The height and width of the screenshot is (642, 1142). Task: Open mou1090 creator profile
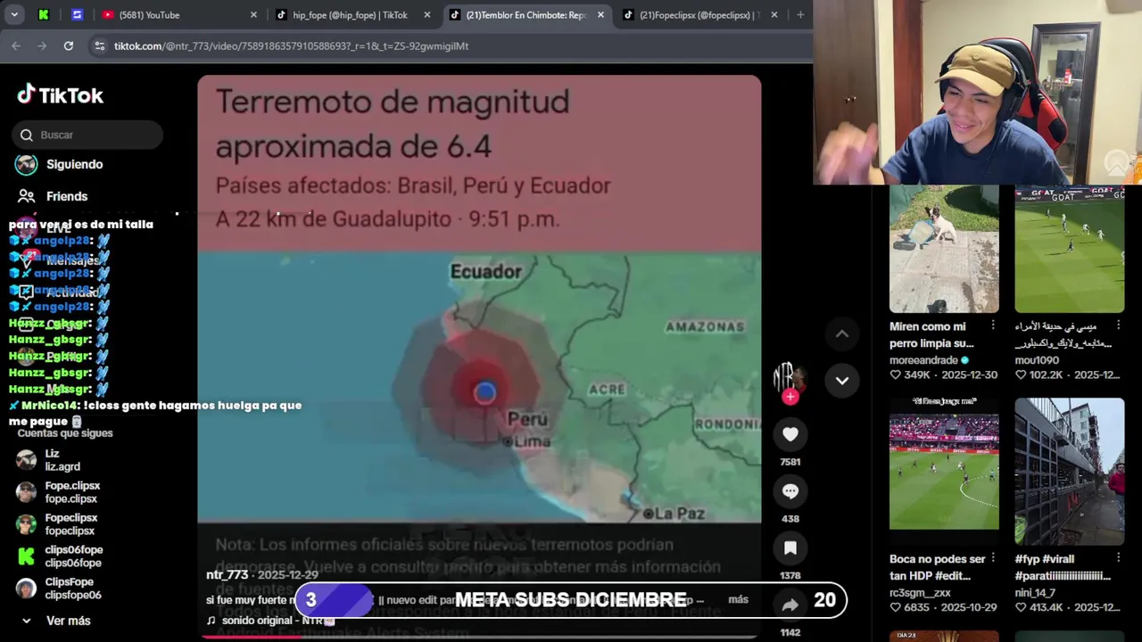1037,360
